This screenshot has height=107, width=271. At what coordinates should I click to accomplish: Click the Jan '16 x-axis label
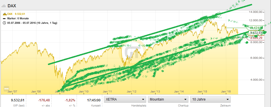pyautogui.click(x=226, y=91)
